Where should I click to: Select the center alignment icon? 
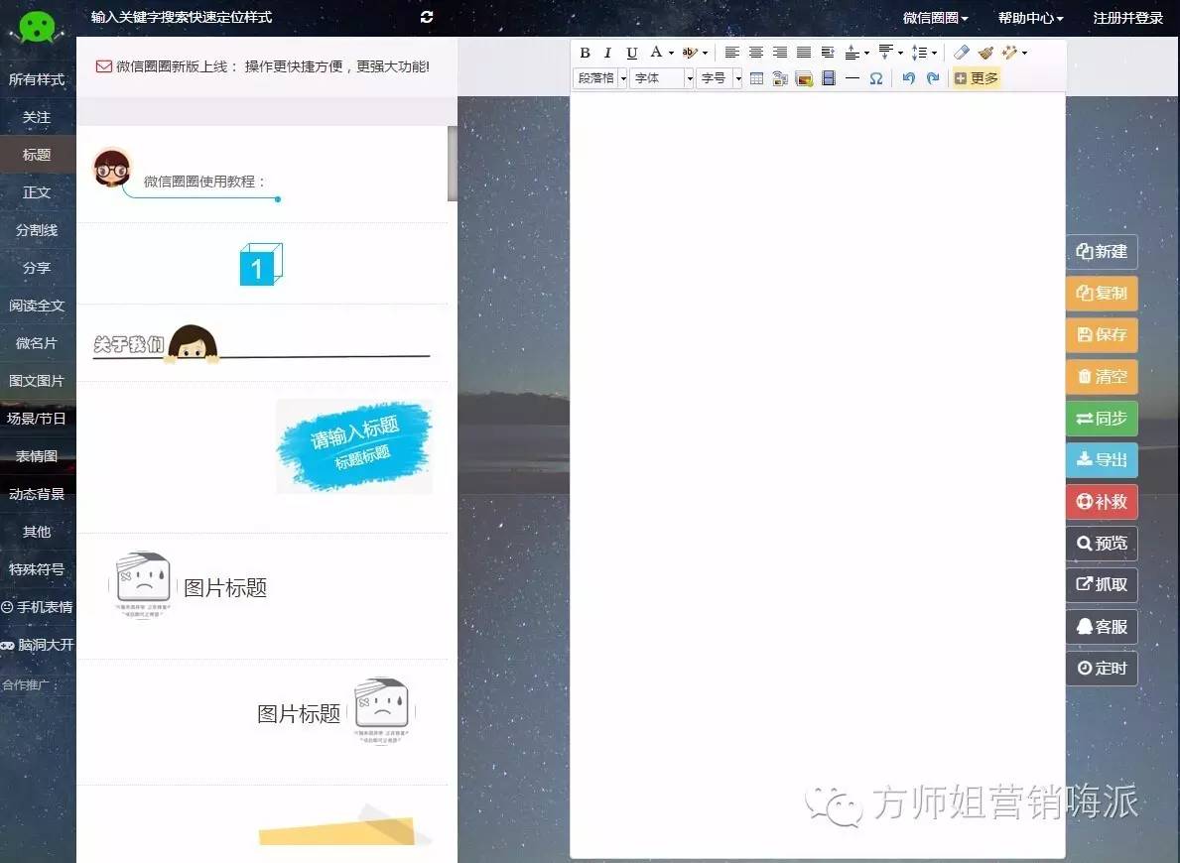pyautogui.click(x=756, y=53)
